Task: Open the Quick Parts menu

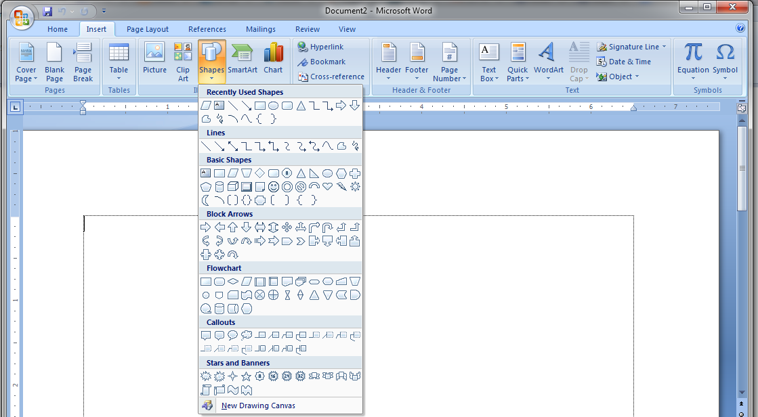Action: 518,64
